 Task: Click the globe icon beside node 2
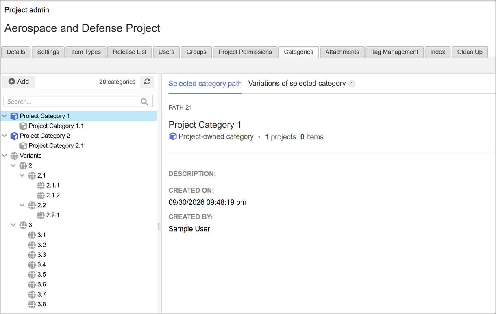23,166
